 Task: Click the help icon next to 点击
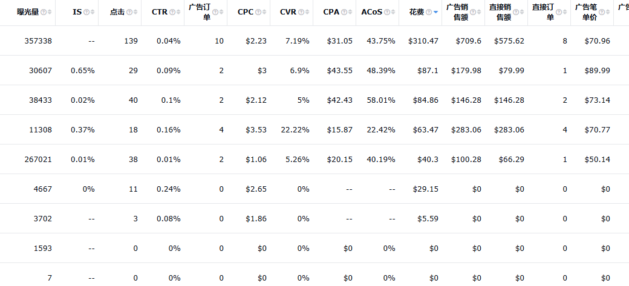[129, 12]
